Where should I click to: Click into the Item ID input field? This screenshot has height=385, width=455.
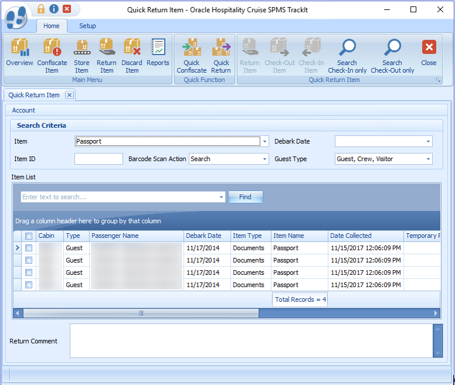[x=98, y=159]
